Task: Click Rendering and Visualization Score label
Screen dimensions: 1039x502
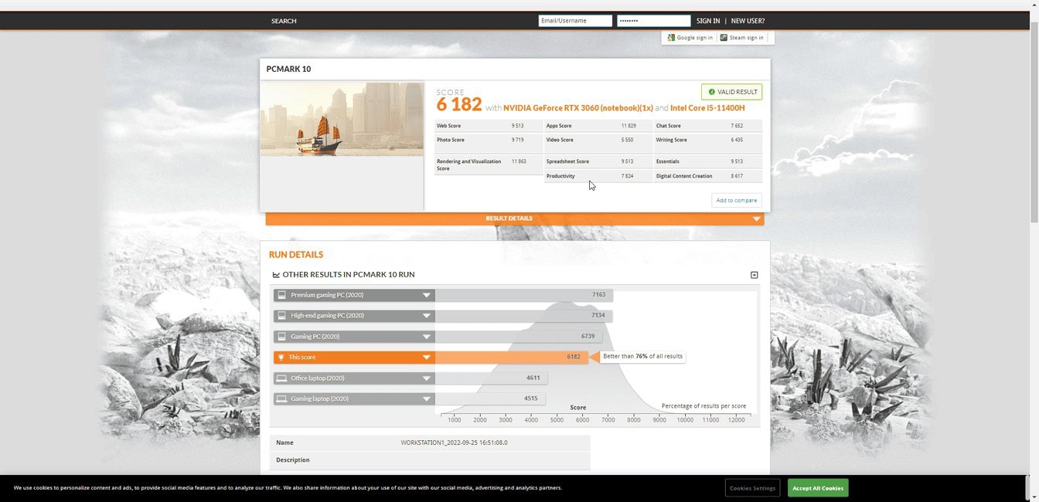Action: [469, 165]
